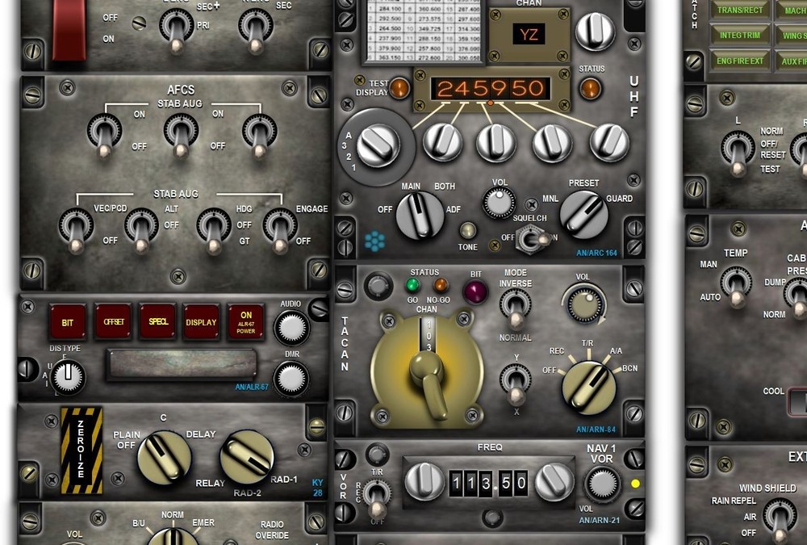Turn the VOR knob right of 113.50
This screenshot has height=545, width=807.
point(554,482)
